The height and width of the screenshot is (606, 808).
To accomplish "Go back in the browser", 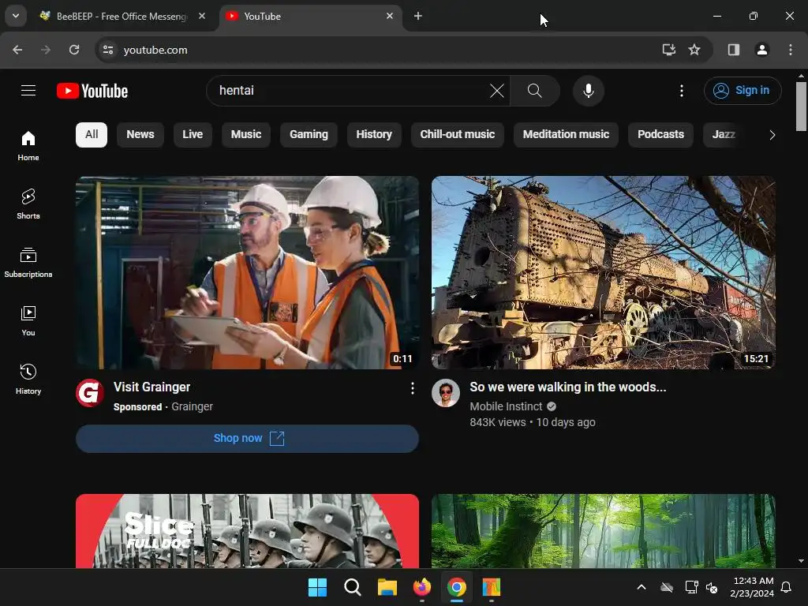I will (x=17, y=50).
